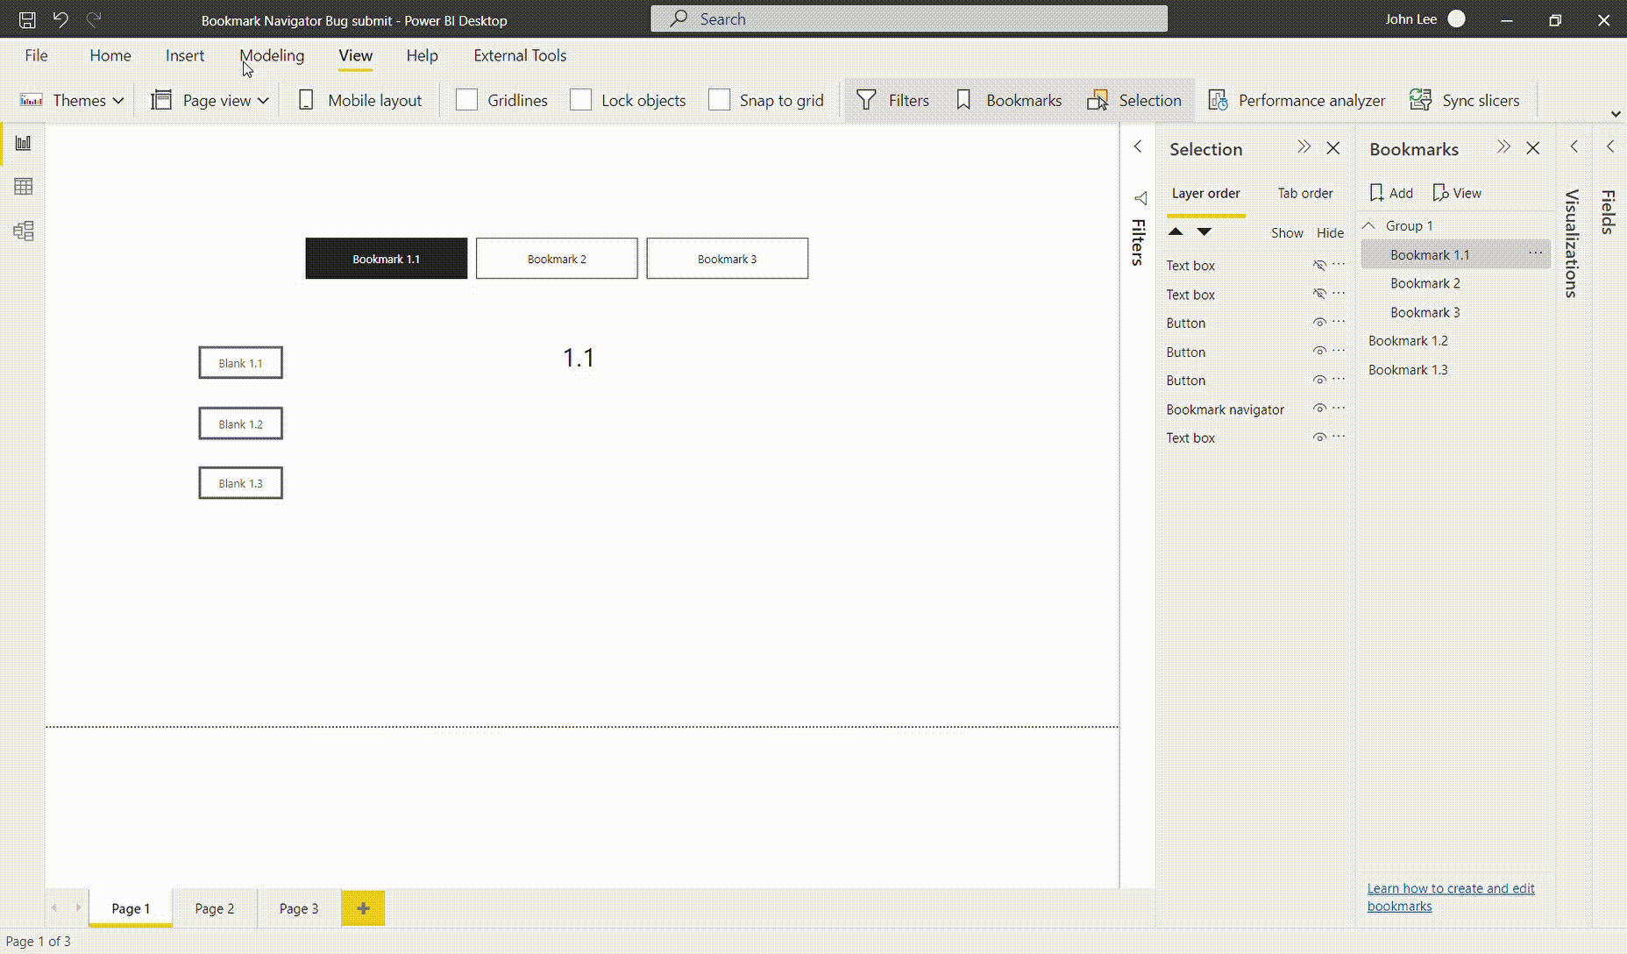The height and width of the screenshot is (954, 1627).
Task: Add a new report page
Action: (x=363, y=908)
